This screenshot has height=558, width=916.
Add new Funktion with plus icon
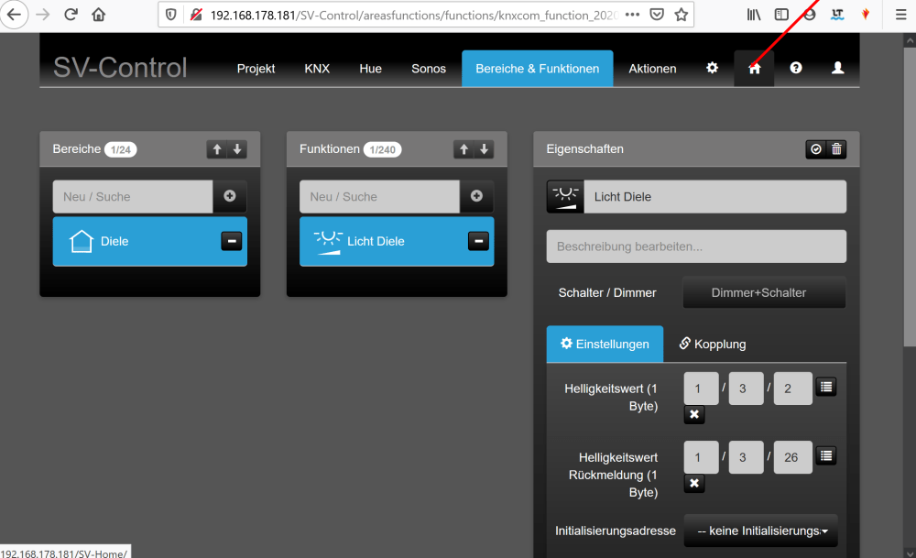coord(476,196)
